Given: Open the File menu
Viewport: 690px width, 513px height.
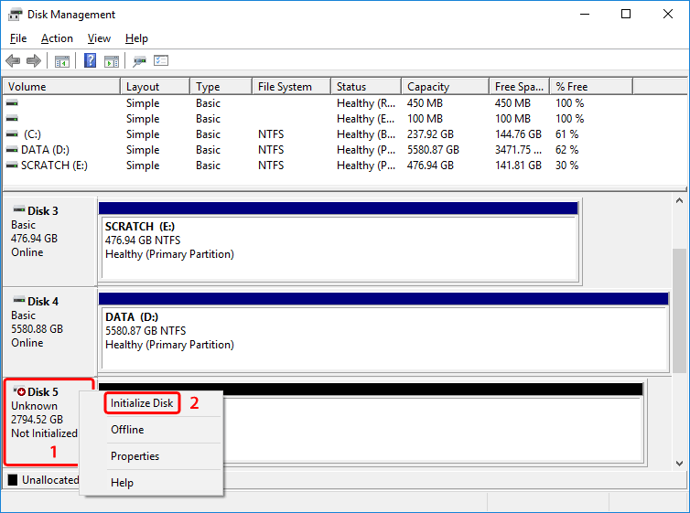Looking at the screenshot, I should click(18, 38).
